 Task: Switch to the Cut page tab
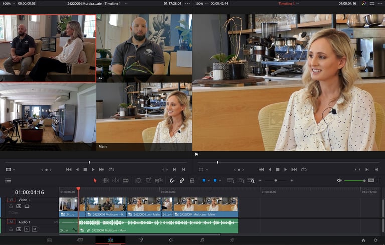(80, 240)
